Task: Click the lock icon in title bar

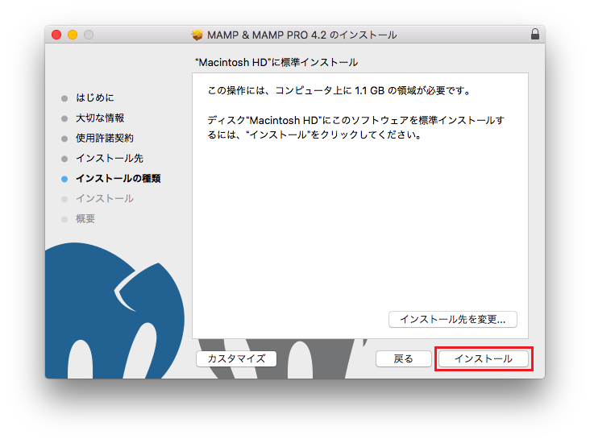Action: [535, 34]
